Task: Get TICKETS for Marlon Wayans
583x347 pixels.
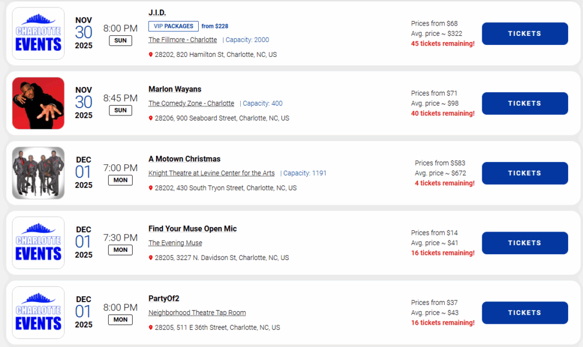Action: point(524,104)
